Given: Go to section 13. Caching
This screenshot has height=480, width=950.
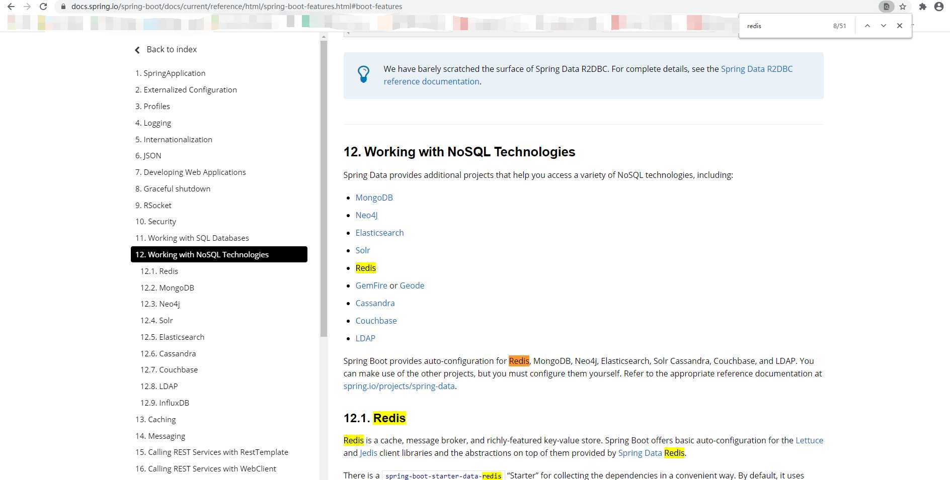Looking at the screenshot, I should (x=155, y=420).
